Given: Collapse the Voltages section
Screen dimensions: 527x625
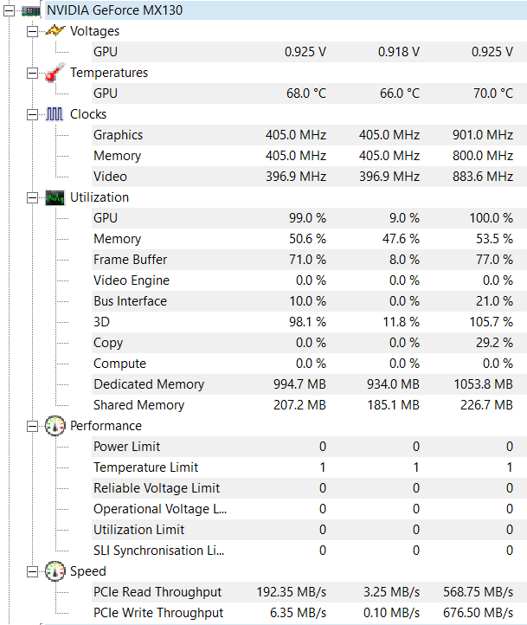Looking at the screenshot, I should tap(31, 31).
